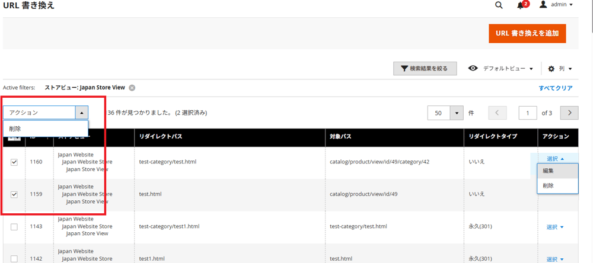Click the eye icon for default view
Screen dimensions: 593x263
(x=473, y=69)
